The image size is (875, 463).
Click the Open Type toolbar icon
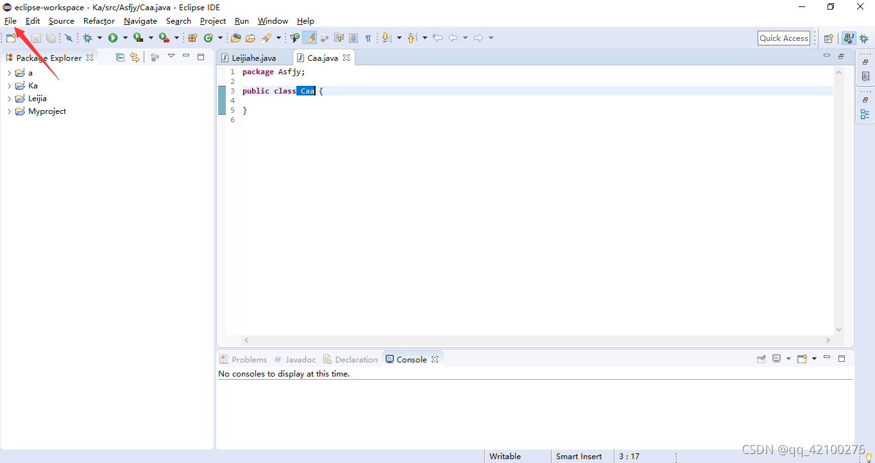(235, 38)
